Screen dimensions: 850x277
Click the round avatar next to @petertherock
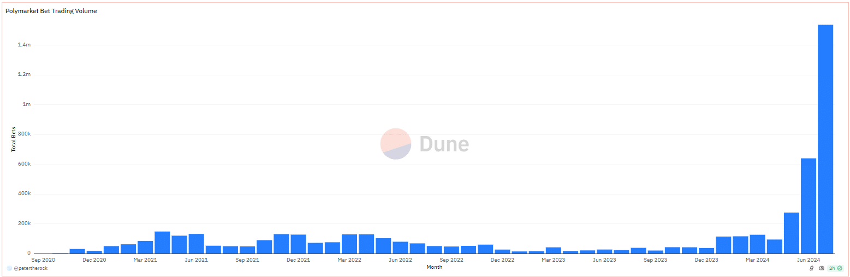point(9,268)
